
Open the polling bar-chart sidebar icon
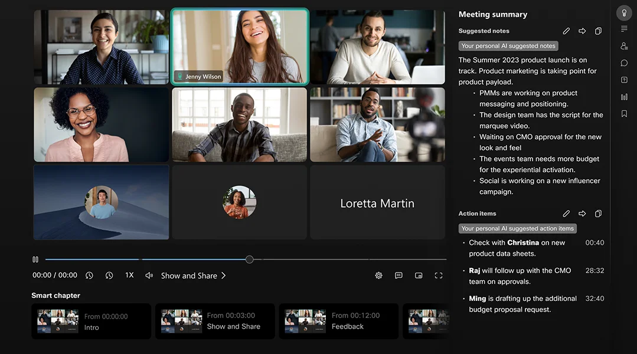(624, 97)
